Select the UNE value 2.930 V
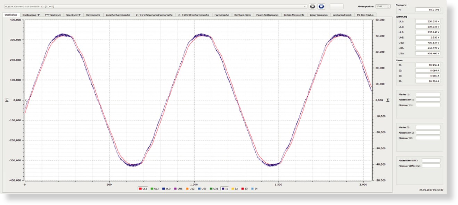Image resolution: width=458 pixels, height=205 pixels. pyautogui.click(x=428, y=37)
